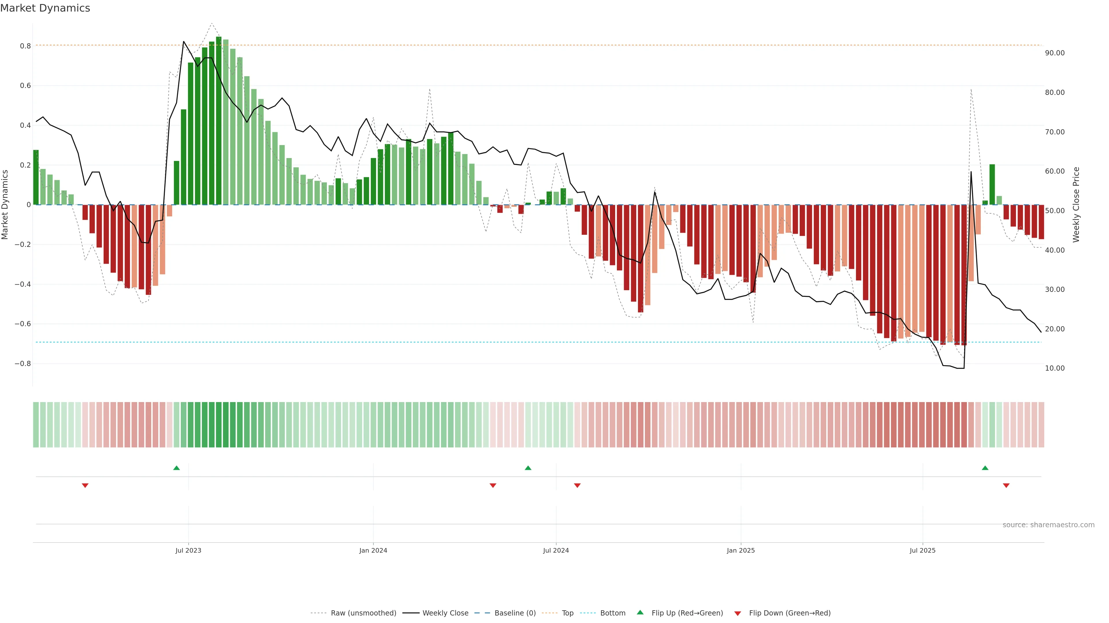Screen dimensions: 1109x623
Task: Click the red flip-down marker in spring 2024
Action: (493, 485)
